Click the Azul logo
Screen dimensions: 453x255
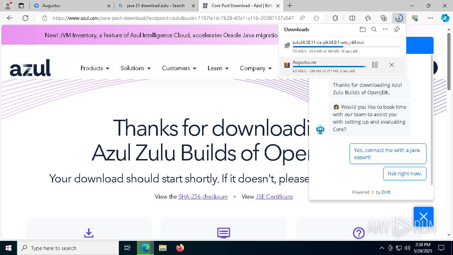point(30,68)
